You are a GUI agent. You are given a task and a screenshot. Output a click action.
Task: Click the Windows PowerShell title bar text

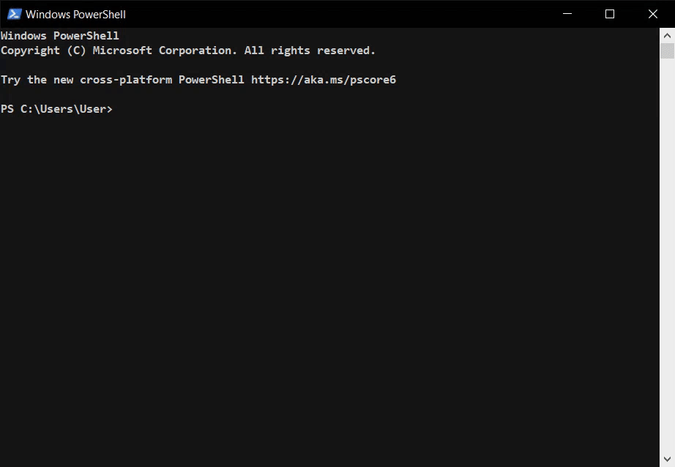(75, 14)
